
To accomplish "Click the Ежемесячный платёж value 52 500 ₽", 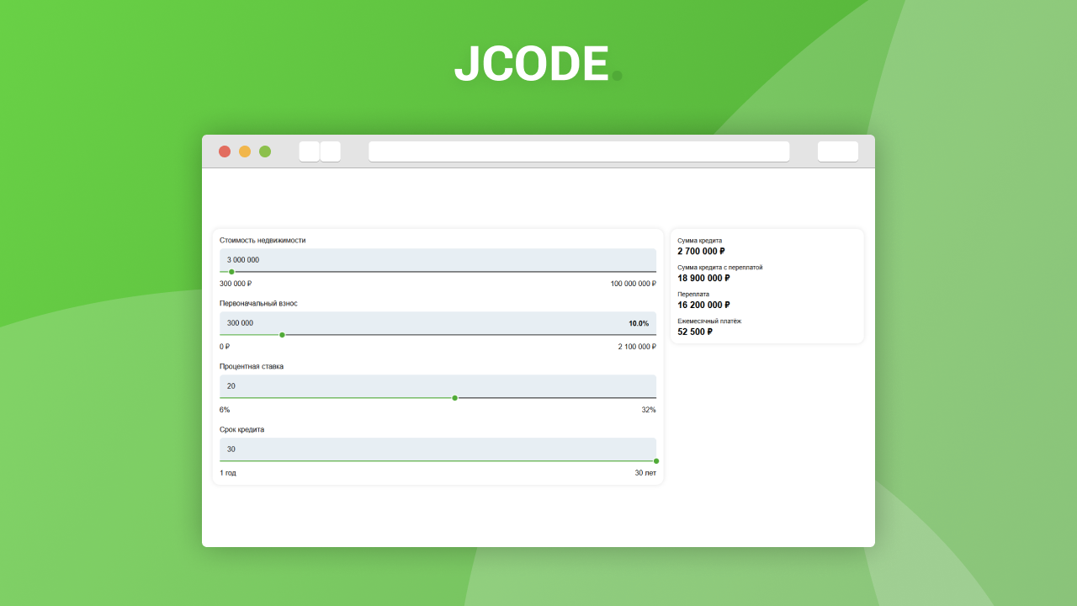I will coord(695,332).
